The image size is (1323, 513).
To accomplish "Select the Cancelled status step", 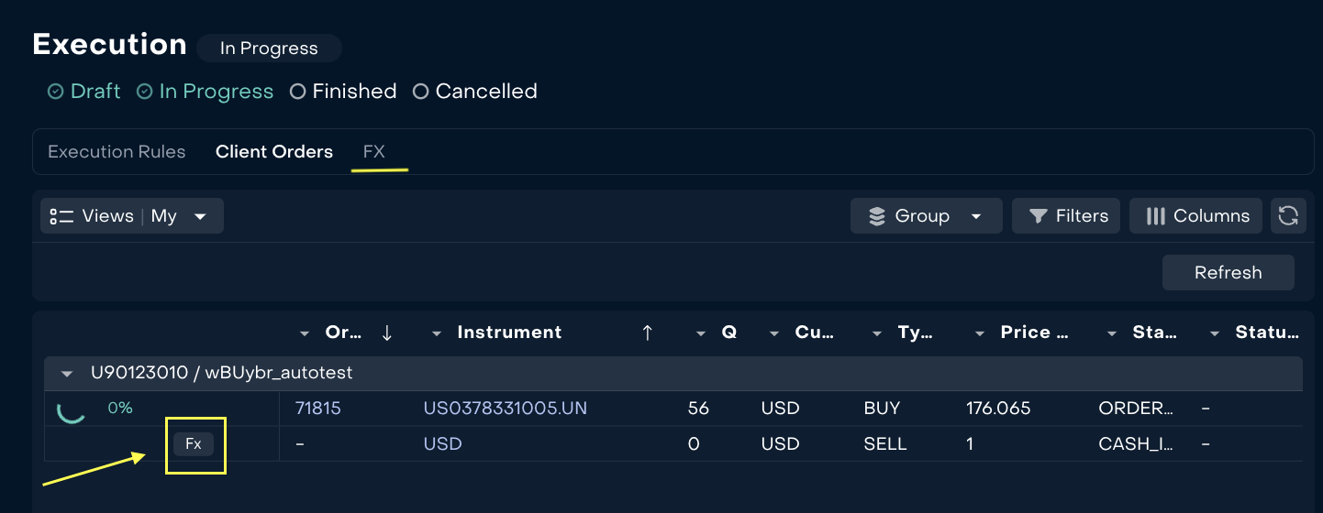I will tap(475, 92).
